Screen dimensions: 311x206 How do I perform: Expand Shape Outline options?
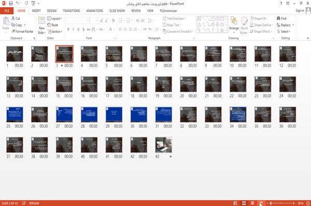point(261,25)
